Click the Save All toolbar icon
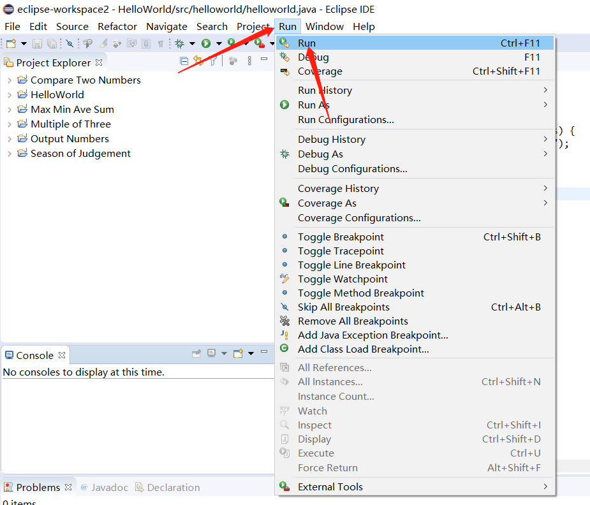Viewport: 590px width, 505px height. (x=52, y=43)
